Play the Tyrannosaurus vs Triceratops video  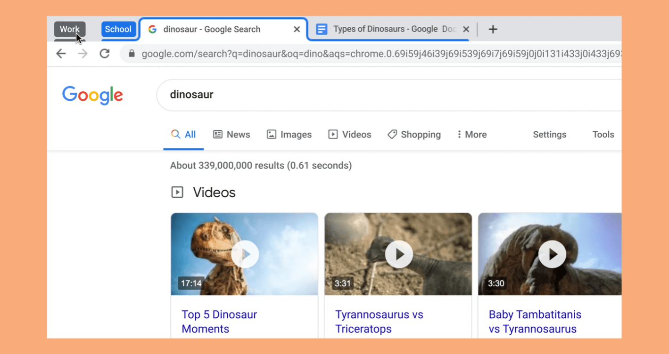tap(398, 254)
